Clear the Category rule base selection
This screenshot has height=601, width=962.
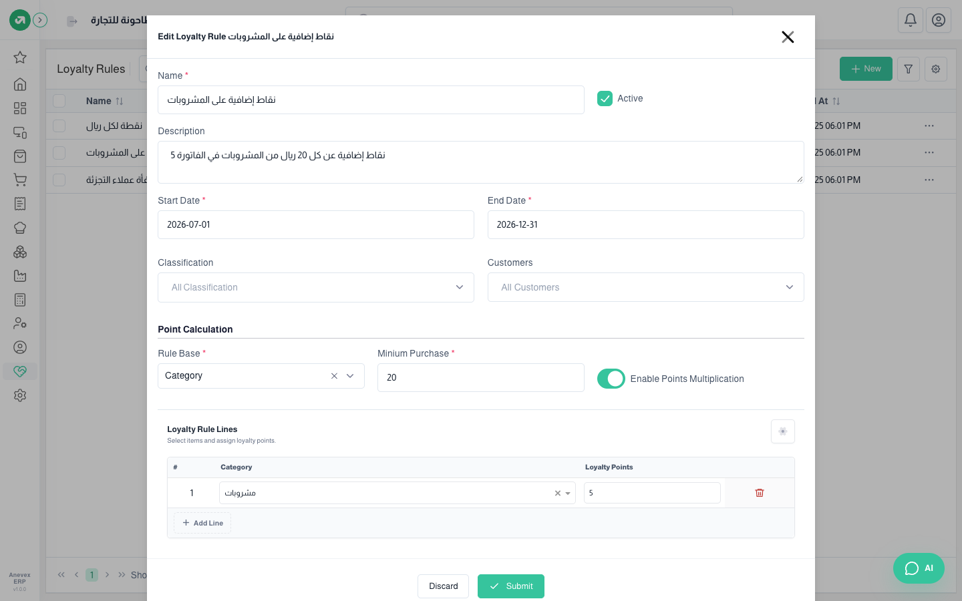tap(334, 376)
